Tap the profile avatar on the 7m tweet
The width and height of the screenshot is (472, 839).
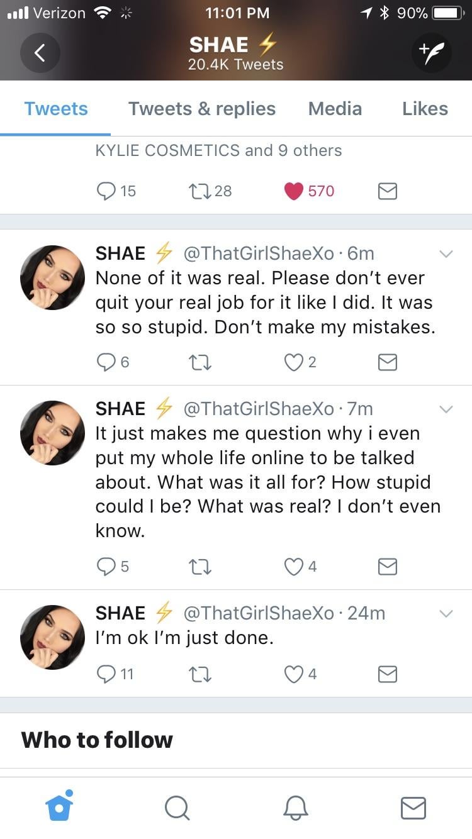click(52, 433)
